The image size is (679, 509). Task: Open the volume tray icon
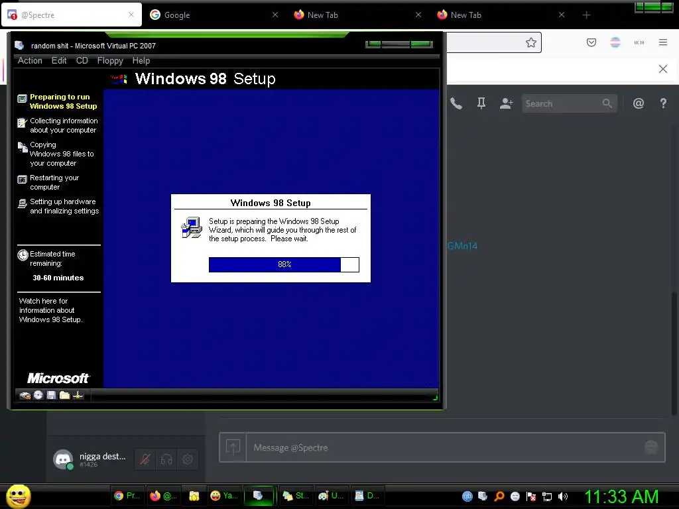[562, 496]
